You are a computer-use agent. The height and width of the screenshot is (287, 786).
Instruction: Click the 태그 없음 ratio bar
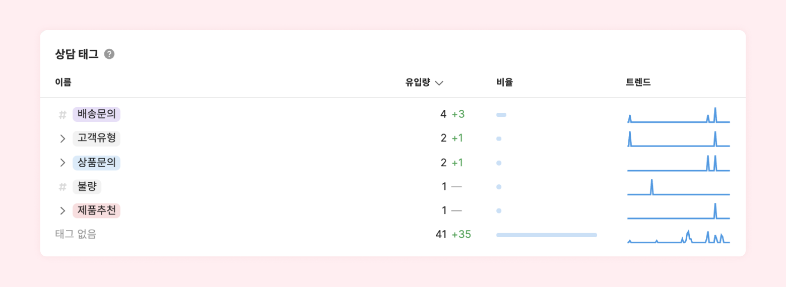click(x=546, y=235)
